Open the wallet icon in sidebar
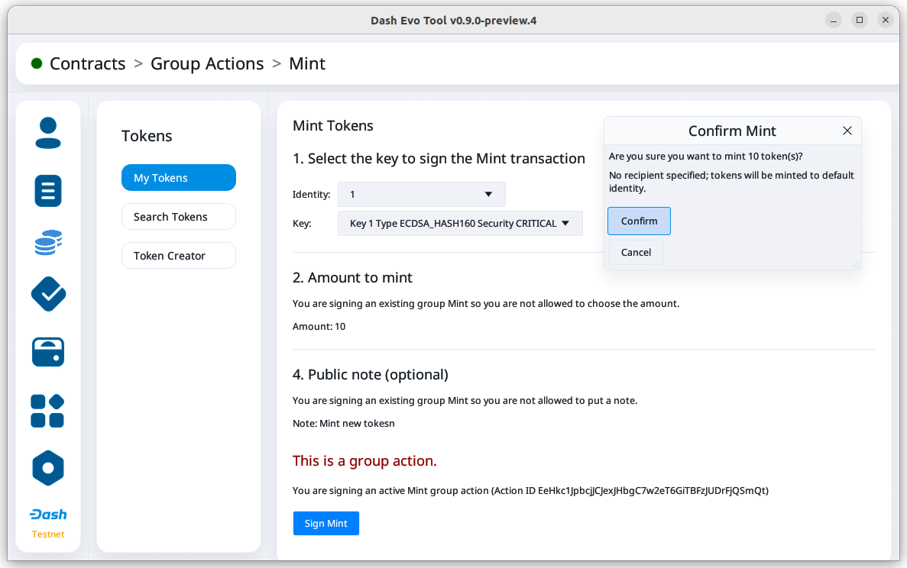 tap(48, 352)
